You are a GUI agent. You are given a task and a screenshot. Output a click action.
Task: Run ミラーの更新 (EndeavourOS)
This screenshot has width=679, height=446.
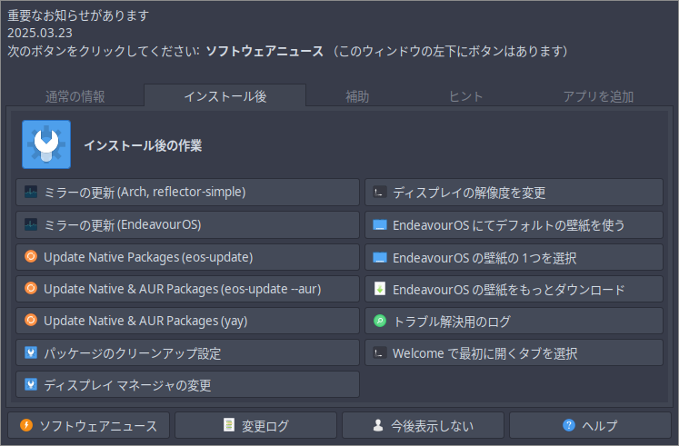(187, 225)
